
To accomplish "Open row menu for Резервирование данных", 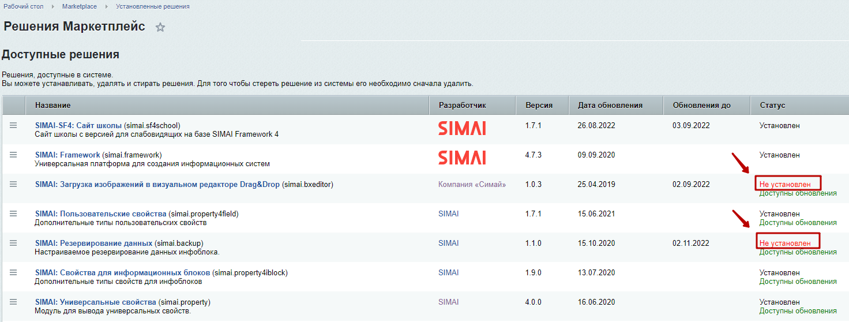I will point(13,243).
